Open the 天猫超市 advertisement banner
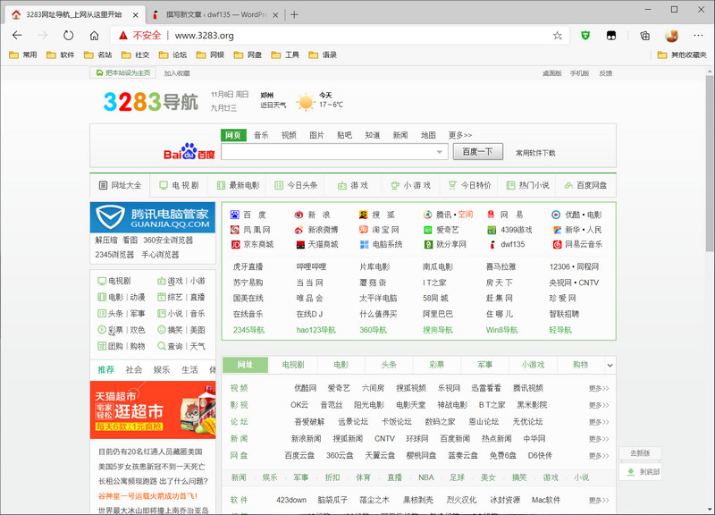715x515 pixels. 152,409
